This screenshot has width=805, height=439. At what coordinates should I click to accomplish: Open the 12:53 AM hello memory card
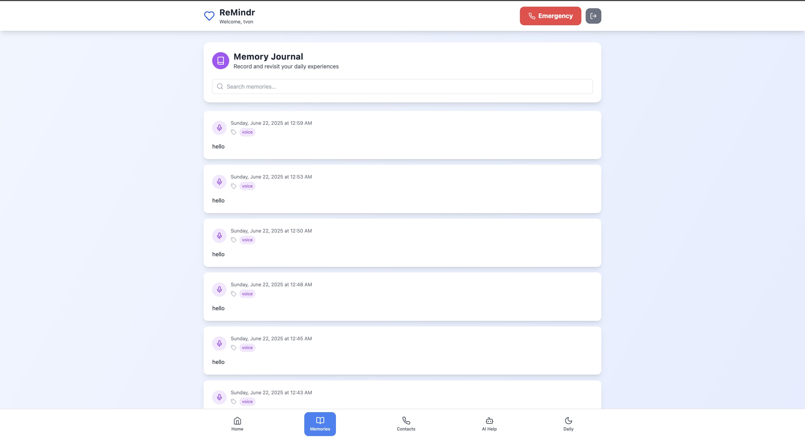pos(402,200)
